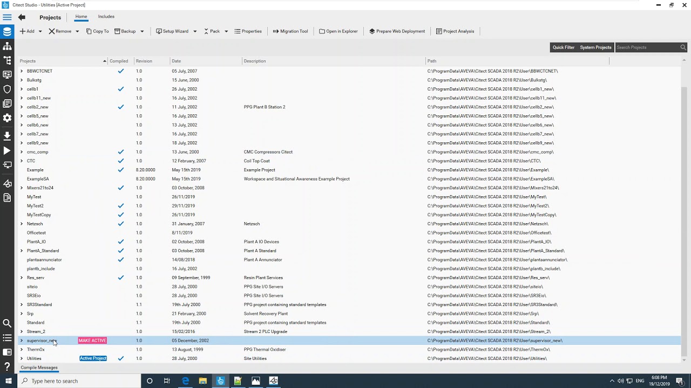The width and height of the screenshot is (691, 388).
Task: Click the 'PPG Thermal Oxidiser' description
Action: point(265,350)
